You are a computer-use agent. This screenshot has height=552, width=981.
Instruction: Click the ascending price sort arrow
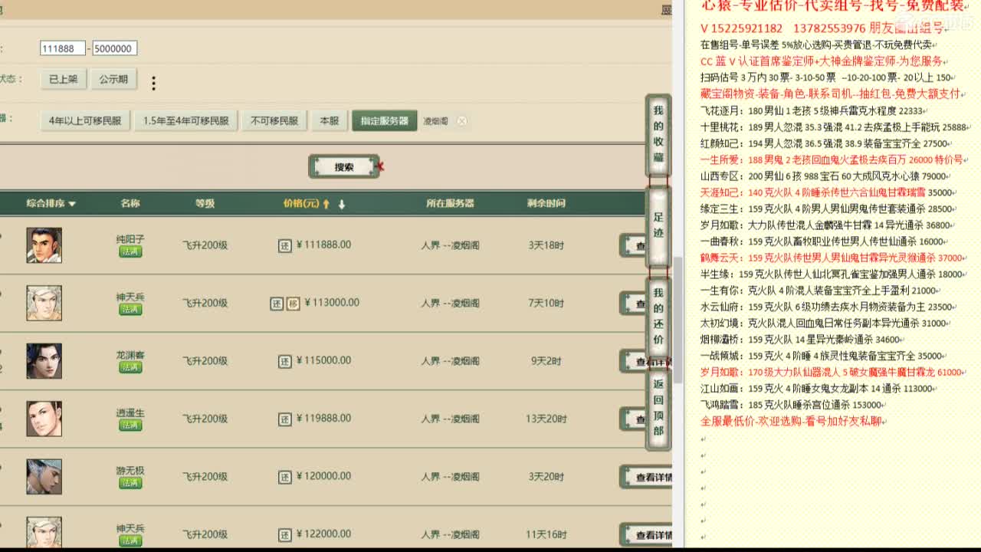tap(326, 204)
